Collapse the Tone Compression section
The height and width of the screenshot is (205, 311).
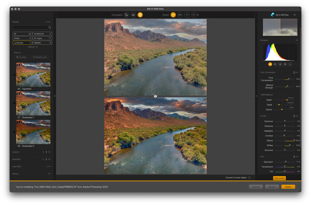297,73
